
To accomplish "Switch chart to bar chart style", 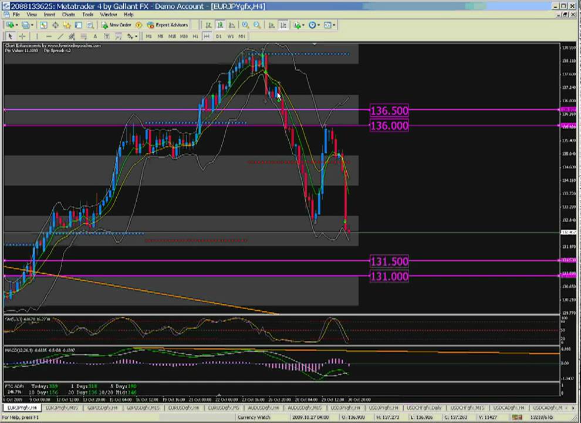I will pos(208,25).
